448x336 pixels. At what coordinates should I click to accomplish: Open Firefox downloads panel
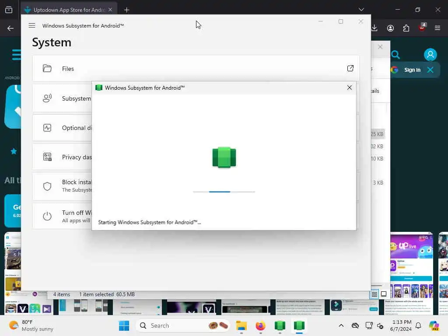click(374, 28)
